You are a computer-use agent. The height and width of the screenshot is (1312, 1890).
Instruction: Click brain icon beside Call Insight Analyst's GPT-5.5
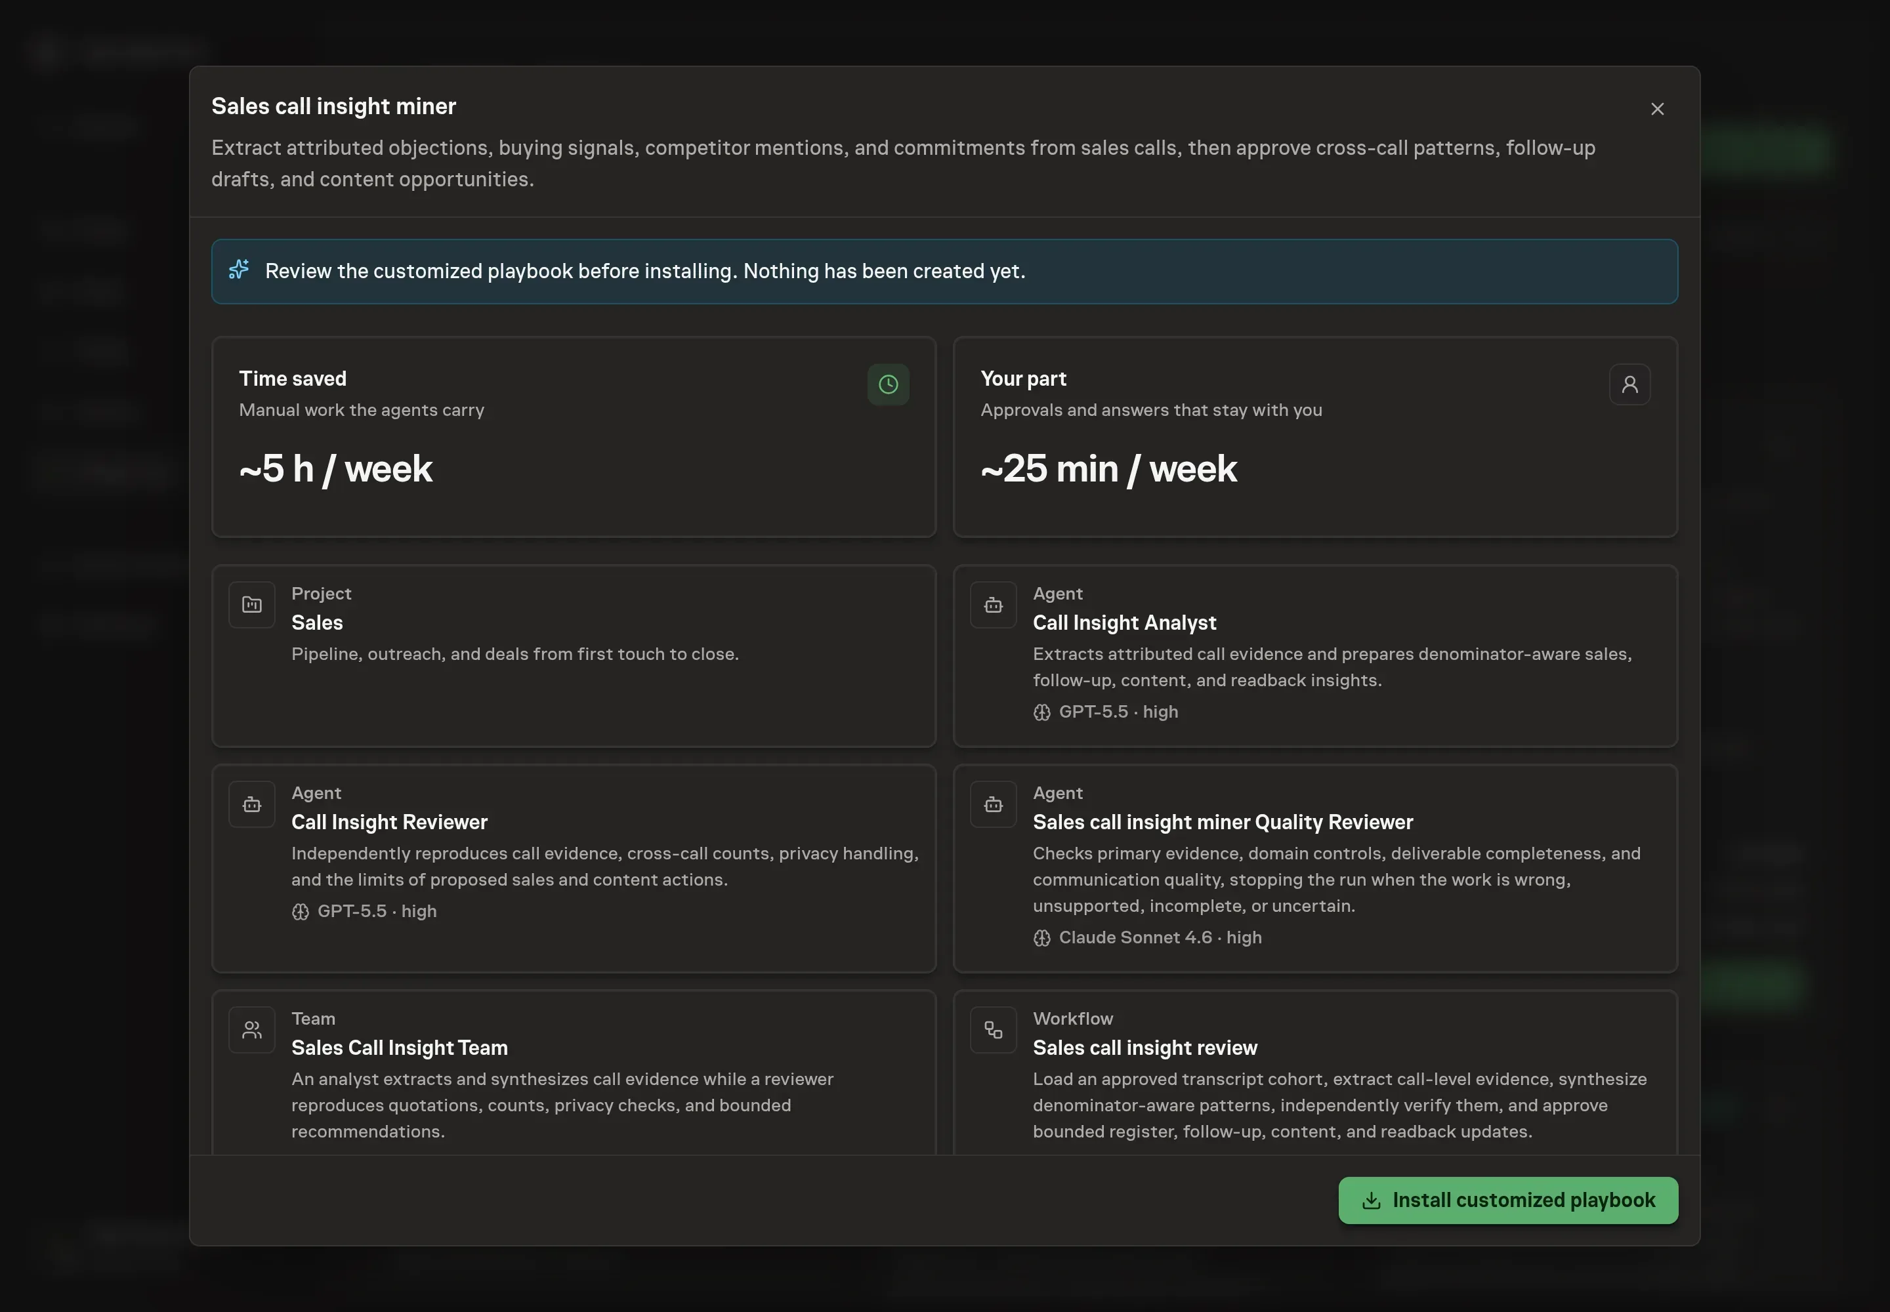1041,712
